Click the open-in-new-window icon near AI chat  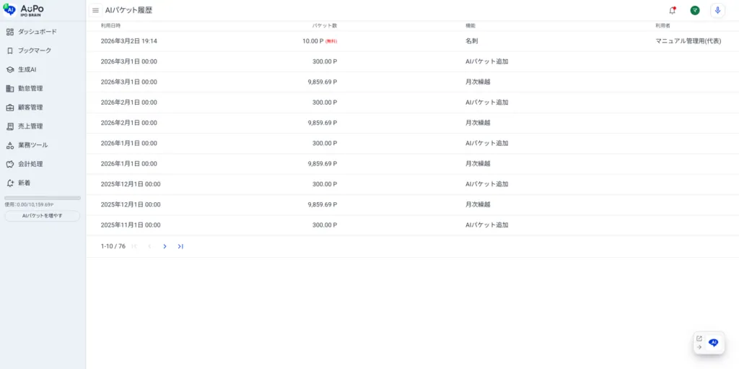(x=699, y=339)
